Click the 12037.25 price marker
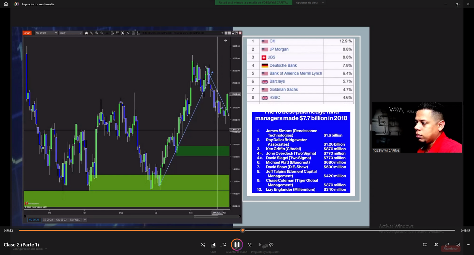 point(236,130)
